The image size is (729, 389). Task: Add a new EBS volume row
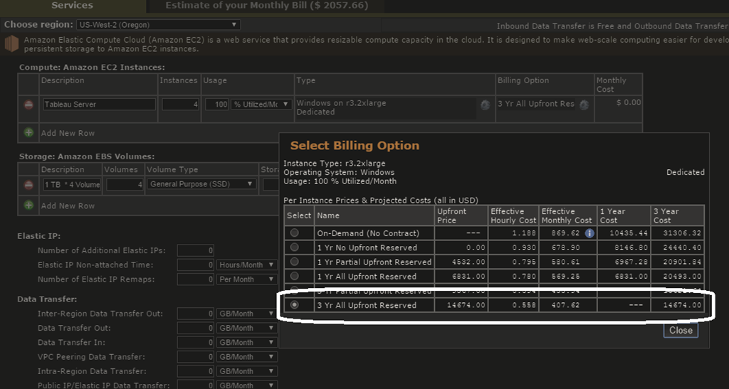tap(28, 206)
